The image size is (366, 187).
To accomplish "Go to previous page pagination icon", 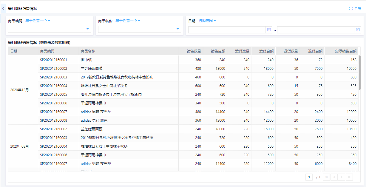I will pyautogui.click(x=334, y=177).
